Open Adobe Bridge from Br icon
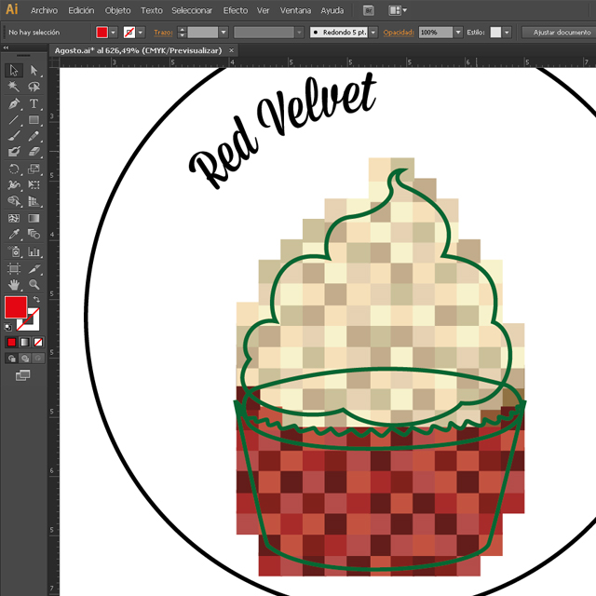The height and width of the screenshot is (596, 596). (x=368, y=10)
